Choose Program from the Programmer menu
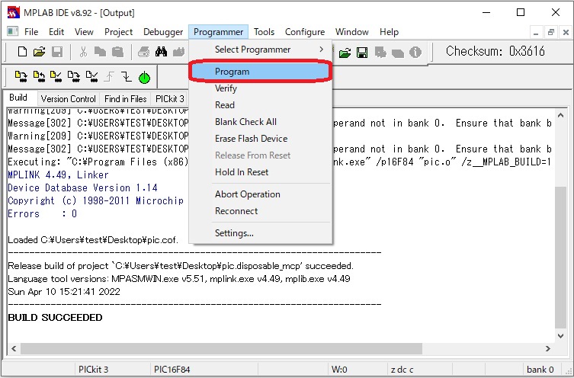Screen dimensions: 574x378 261,72
